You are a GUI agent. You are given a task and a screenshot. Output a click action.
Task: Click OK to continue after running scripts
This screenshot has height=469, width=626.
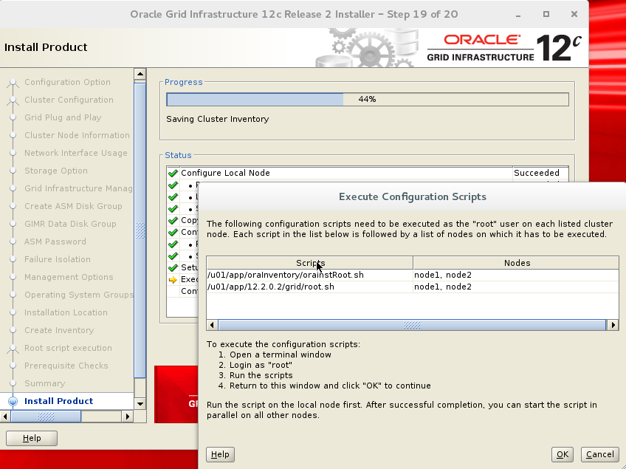coord(562,454)
